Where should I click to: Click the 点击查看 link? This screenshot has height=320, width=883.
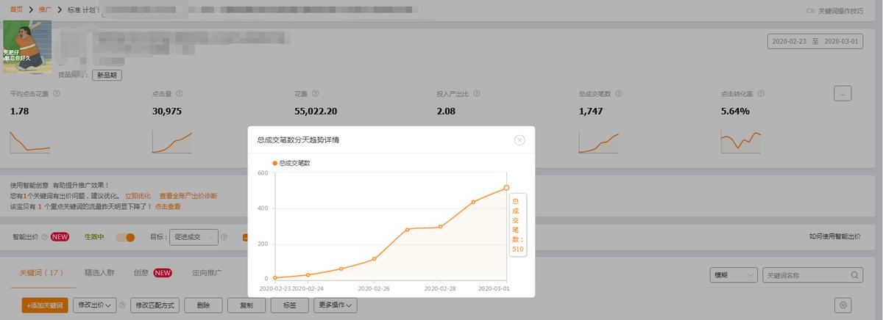point(167,206)
